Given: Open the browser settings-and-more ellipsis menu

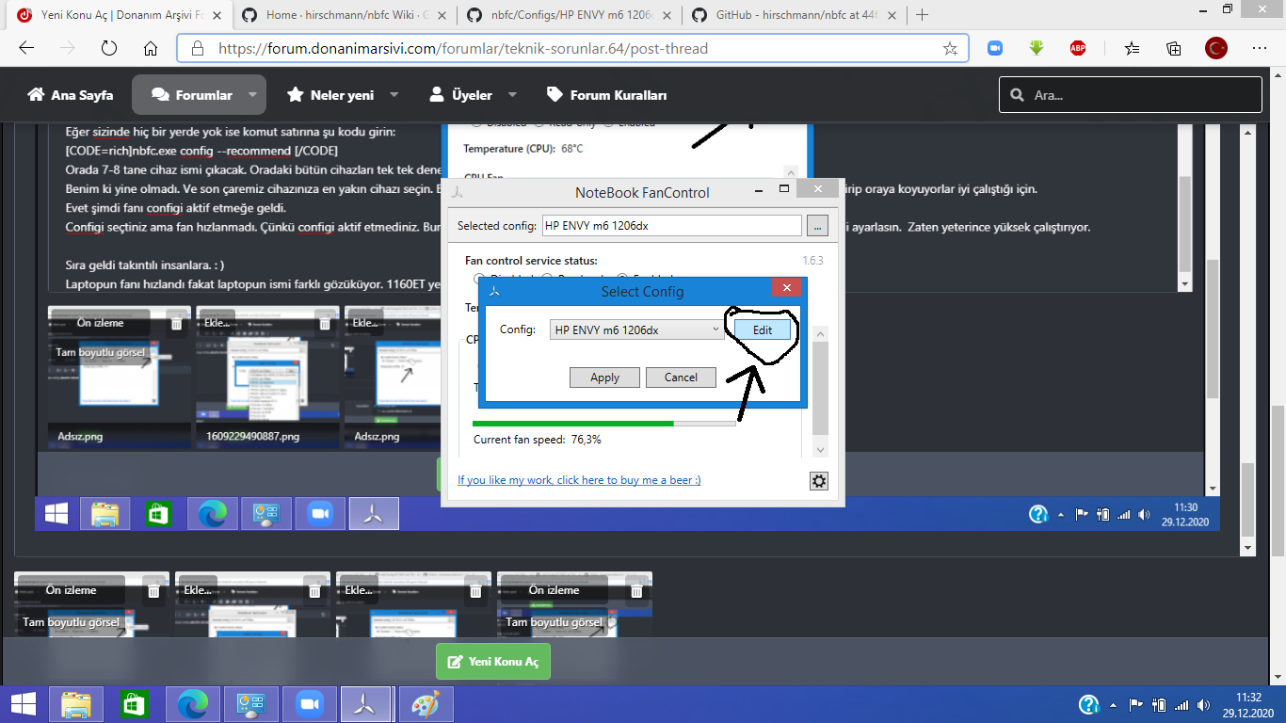Looking at the screenshot, I should click(1260, 48).
